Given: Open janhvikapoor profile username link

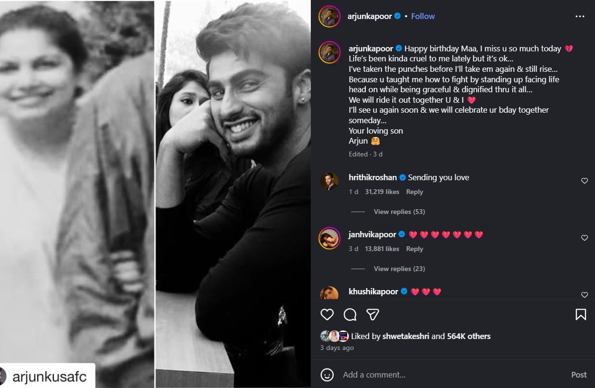Looking at the screenshot, I should click(372, 234).
